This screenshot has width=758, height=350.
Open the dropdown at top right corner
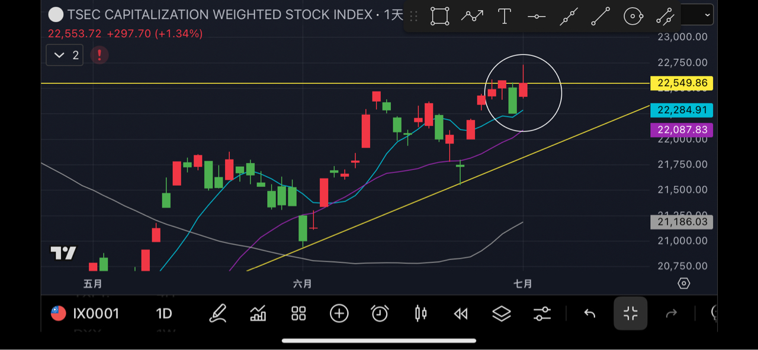697,15
